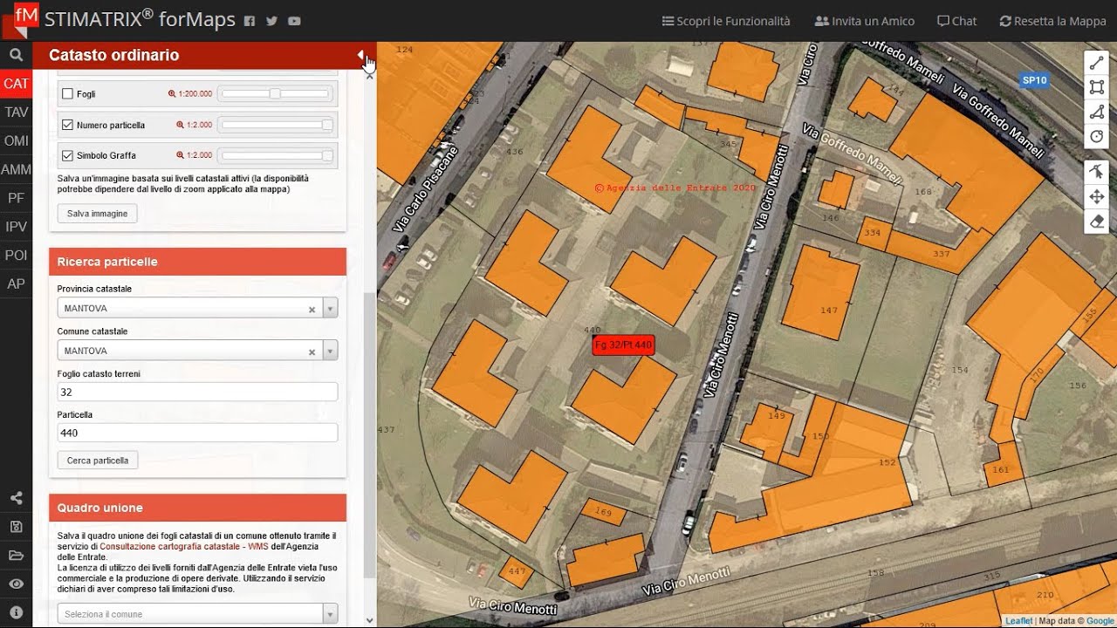
Task: Click the open folder icon in sidebar
Action: click(16, 556)
